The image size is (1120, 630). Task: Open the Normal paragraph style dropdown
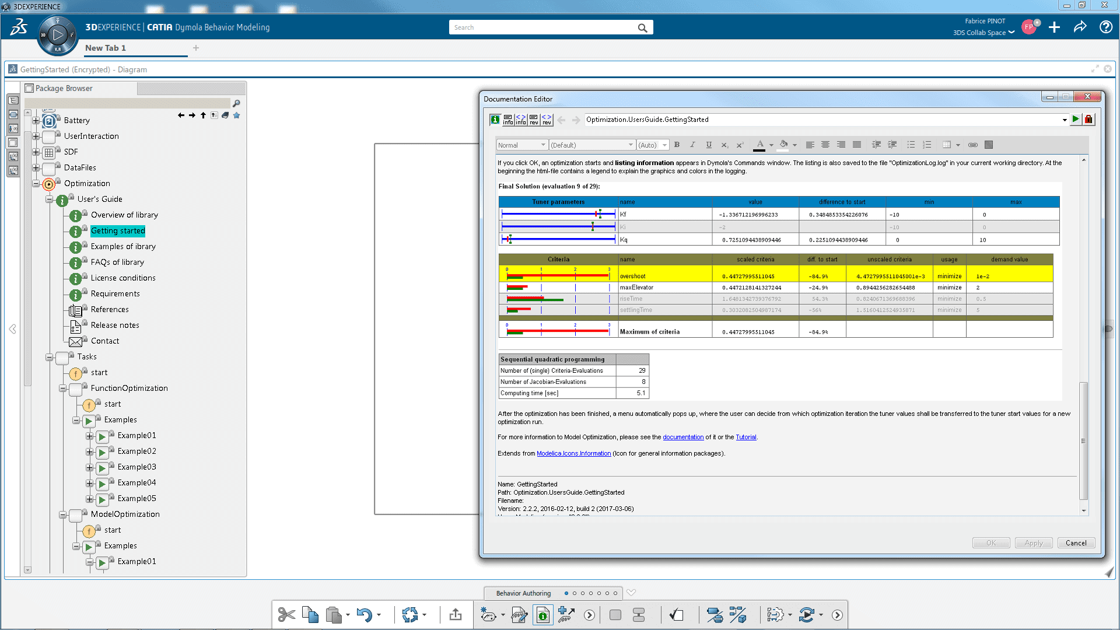522,145
